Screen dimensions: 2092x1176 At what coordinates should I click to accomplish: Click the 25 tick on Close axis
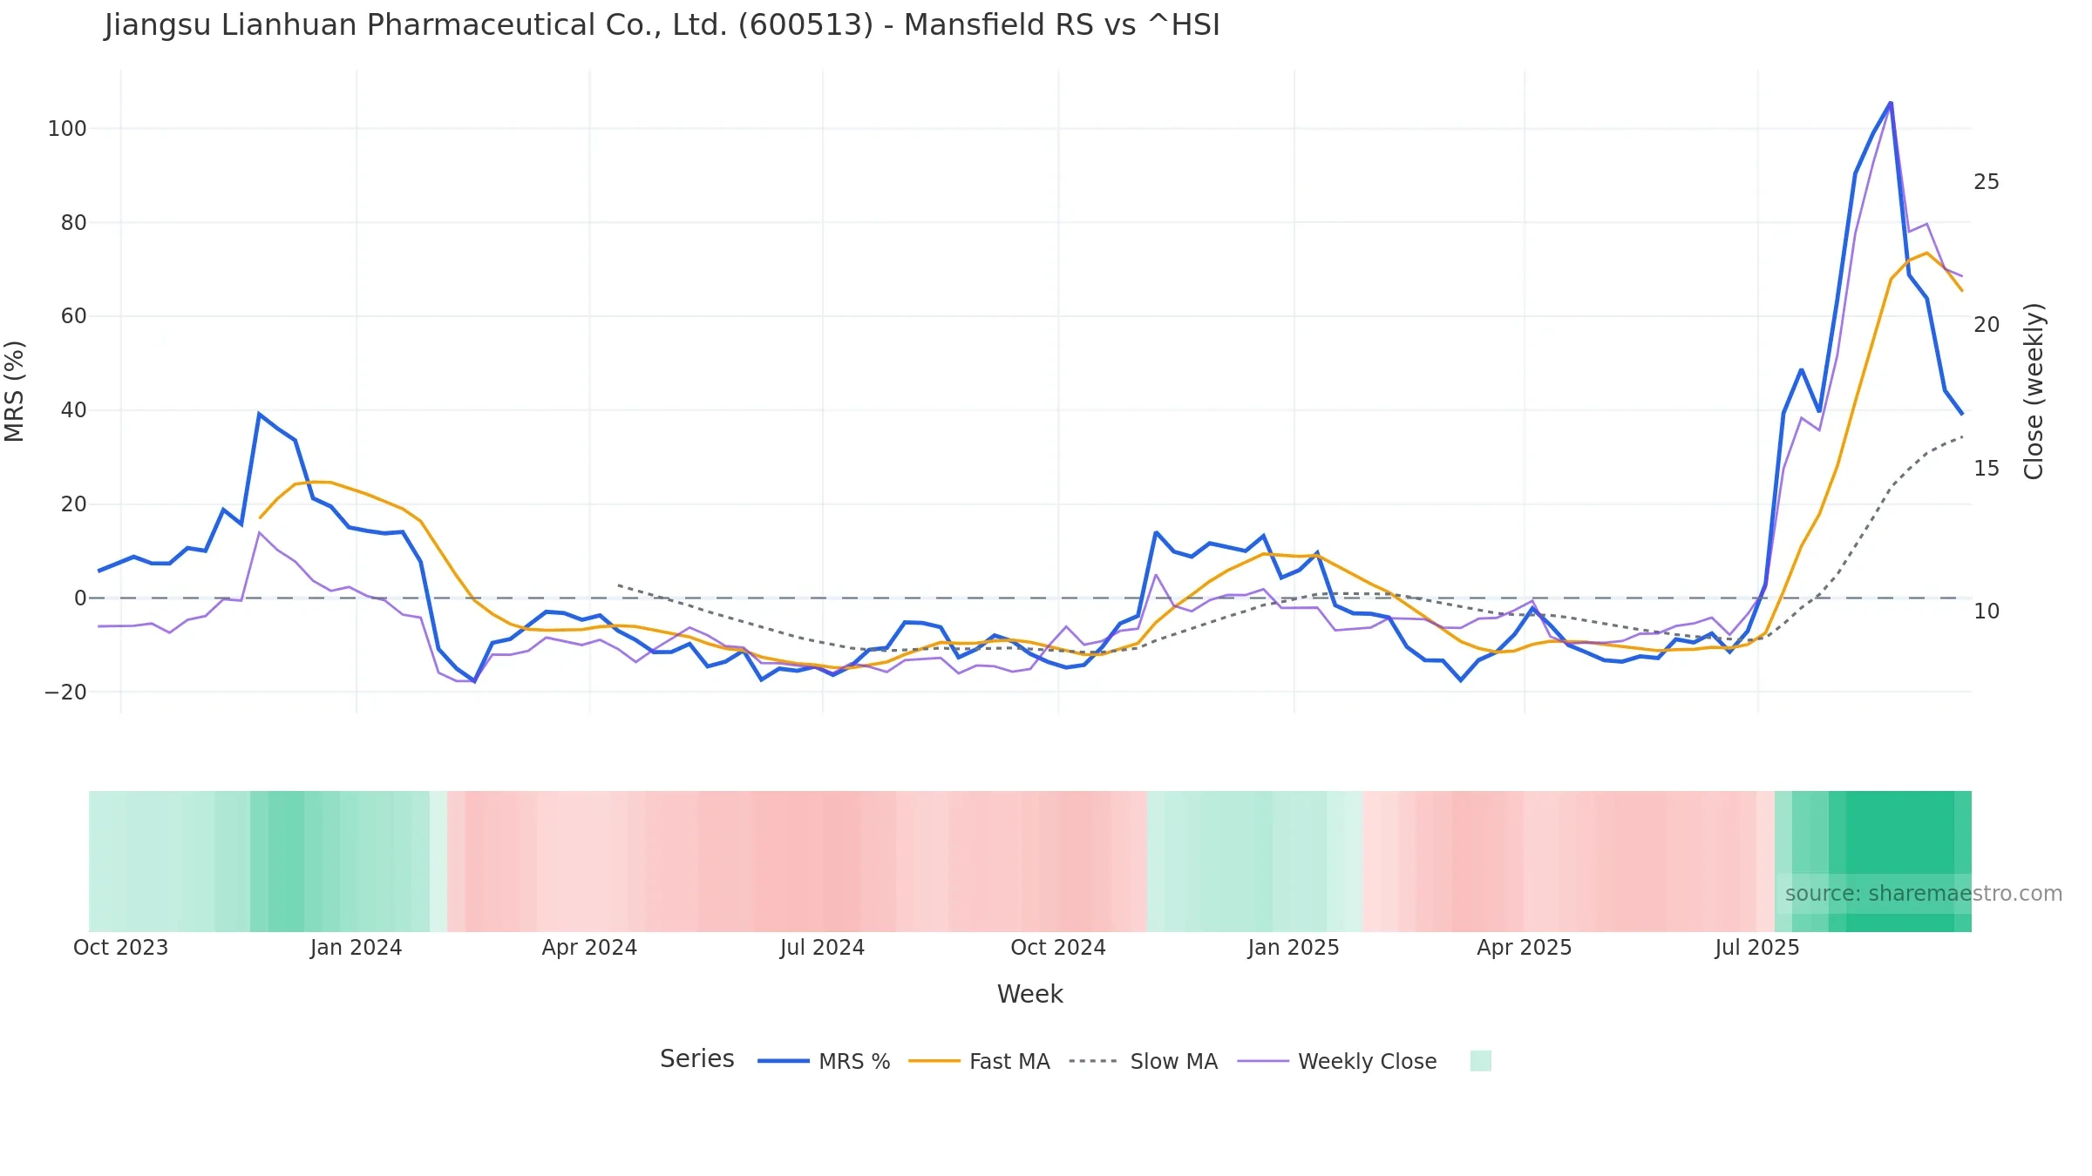click(1987, 182)
